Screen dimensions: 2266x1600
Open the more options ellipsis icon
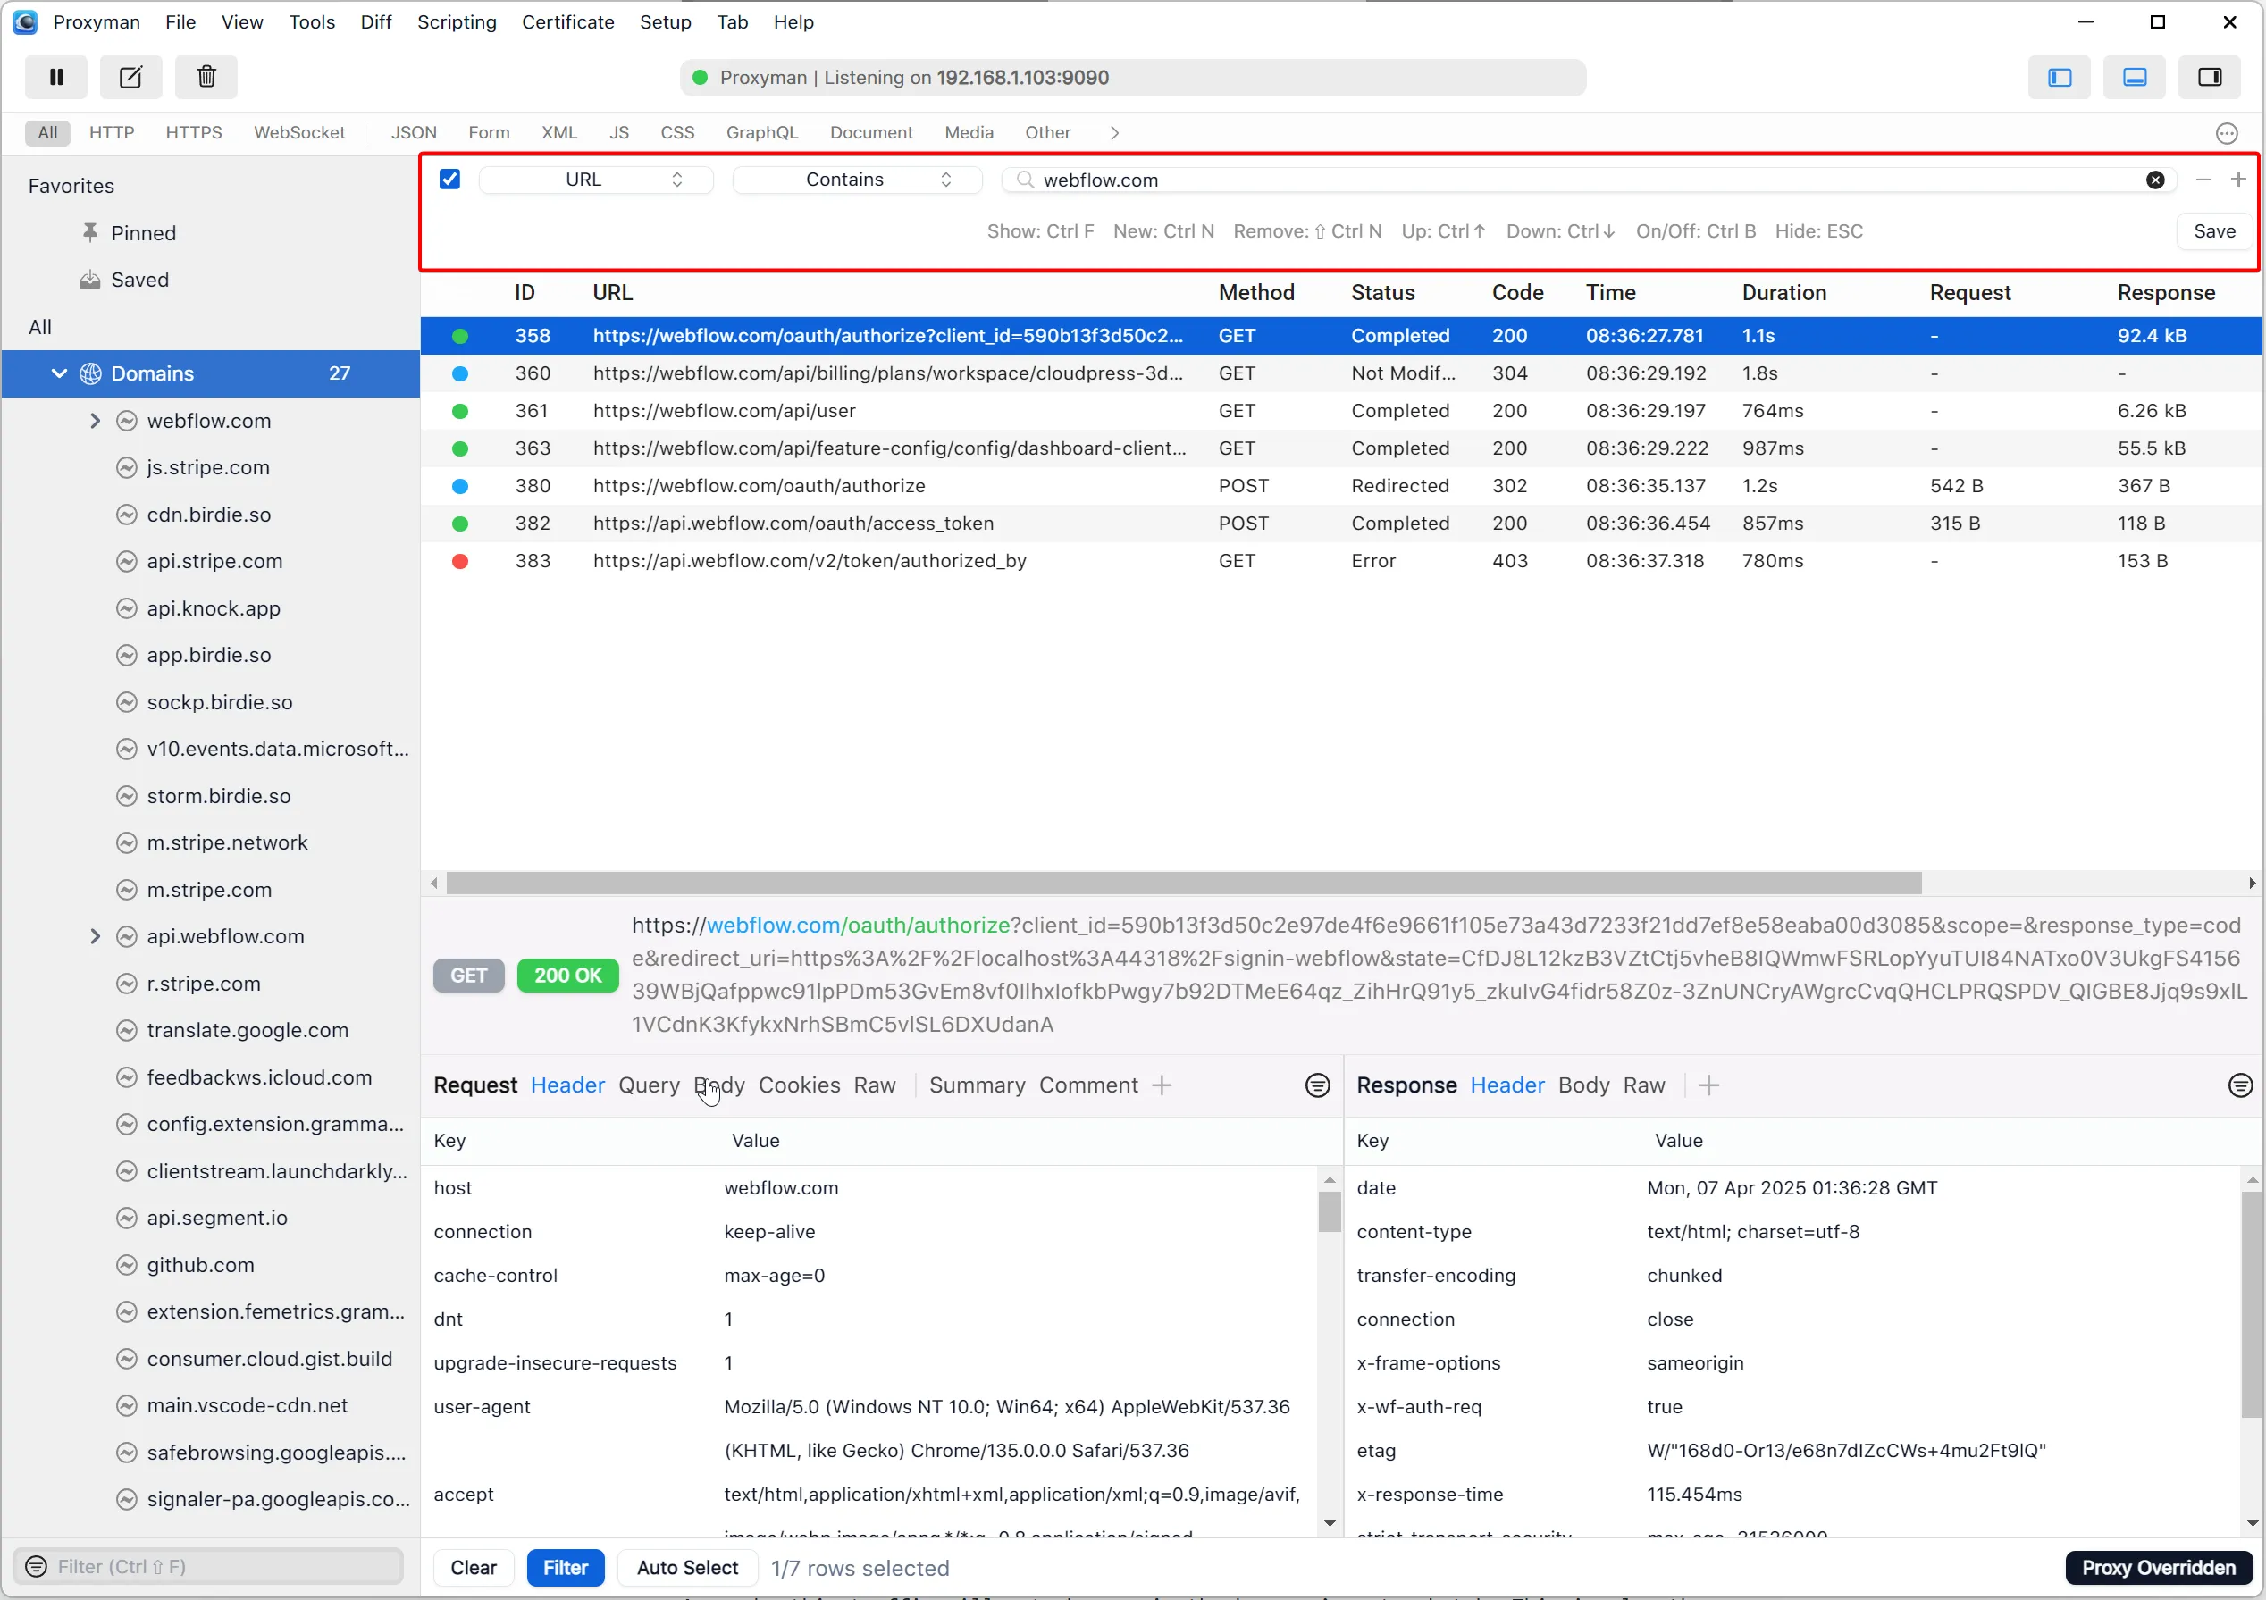coord(2228,132)
